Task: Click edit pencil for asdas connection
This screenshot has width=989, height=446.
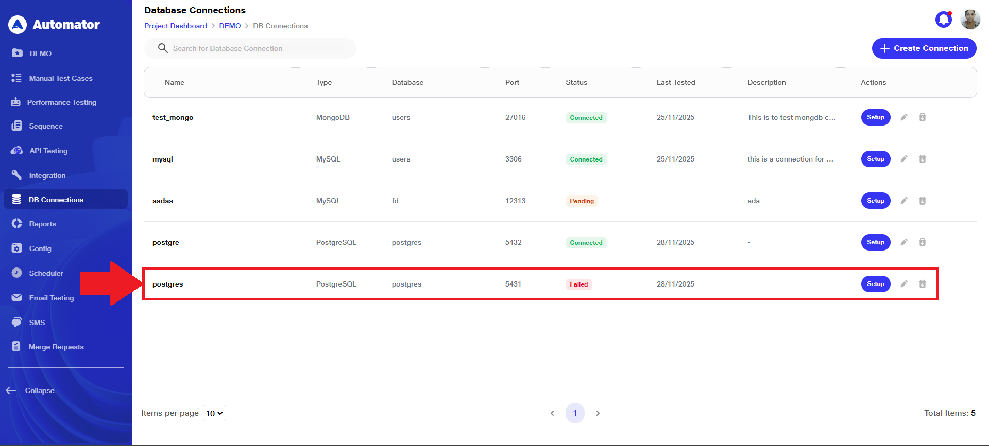Action: tap(903, 201)
